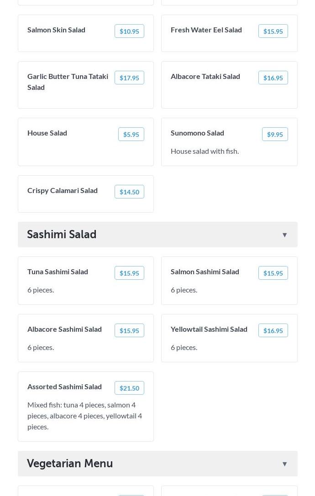Open the Salmon Skin Salad item
315x496 pixels.
pyautogui.click(x=56, y=30)
